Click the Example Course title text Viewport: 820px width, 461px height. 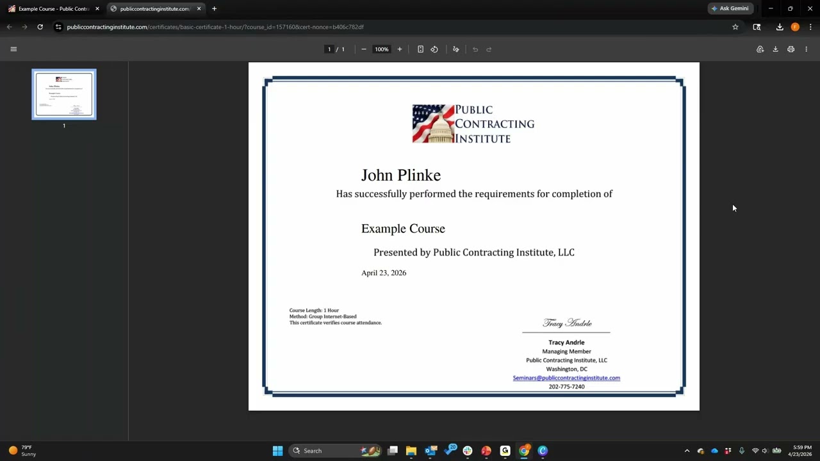tap(403, 229)
